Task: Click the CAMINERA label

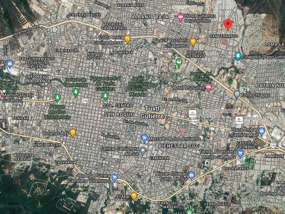Action: pos(159,158)
